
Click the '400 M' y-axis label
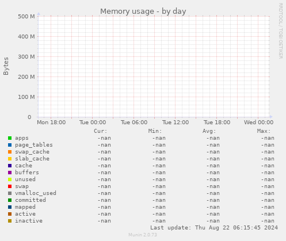pos(26,36)
